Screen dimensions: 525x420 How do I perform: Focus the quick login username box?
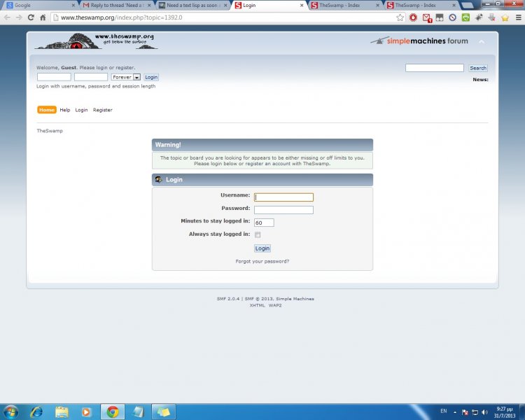coord(54,77)
